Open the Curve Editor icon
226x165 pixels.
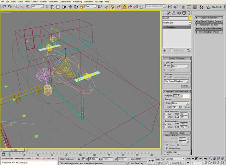(189, 7)
